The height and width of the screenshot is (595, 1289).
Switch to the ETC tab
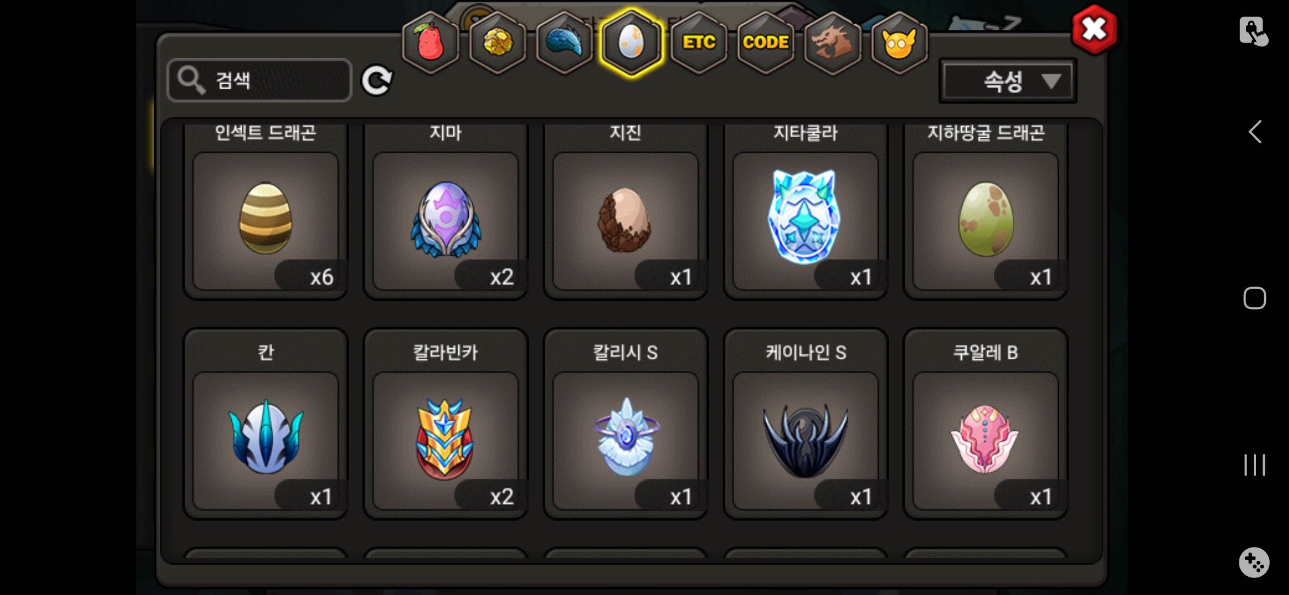(x=699, y=42)
